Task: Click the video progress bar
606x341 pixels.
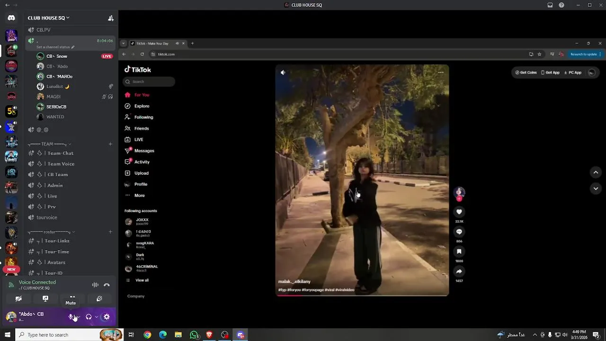Action: 362,295
